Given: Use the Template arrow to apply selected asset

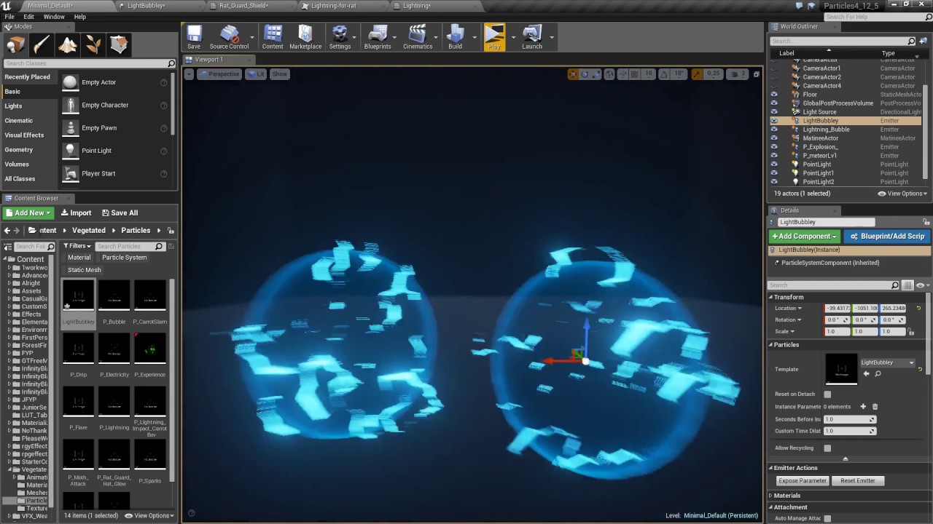Looking at the screenshot, I should click(866, 374).
